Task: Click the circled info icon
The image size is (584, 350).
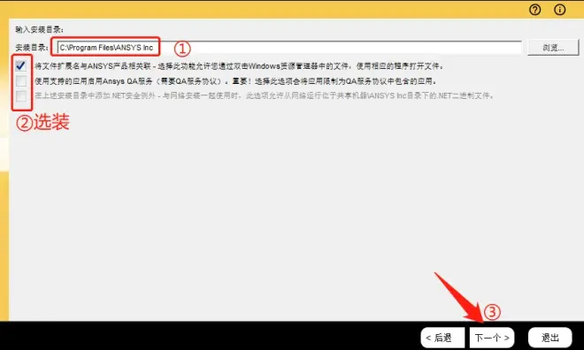Action: 559,10
